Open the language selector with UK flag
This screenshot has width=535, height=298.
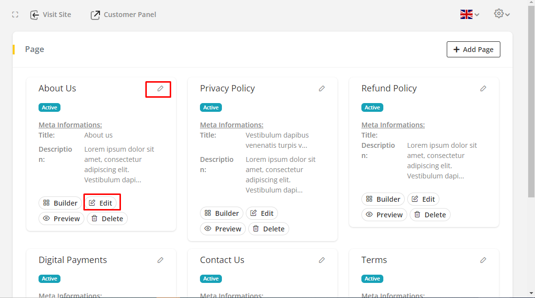point(469,15)
